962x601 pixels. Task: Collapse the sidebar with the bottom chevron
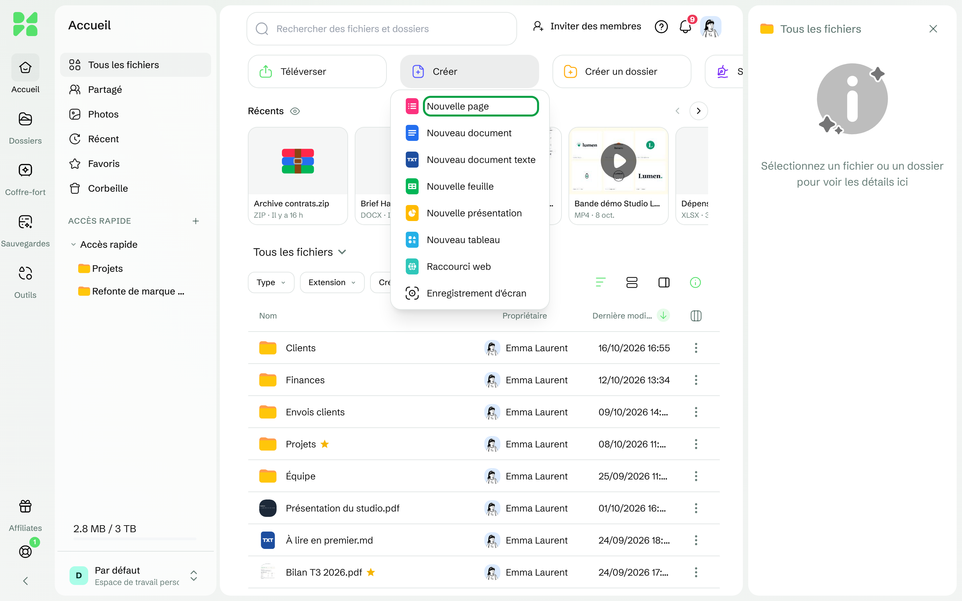(25, 581)
